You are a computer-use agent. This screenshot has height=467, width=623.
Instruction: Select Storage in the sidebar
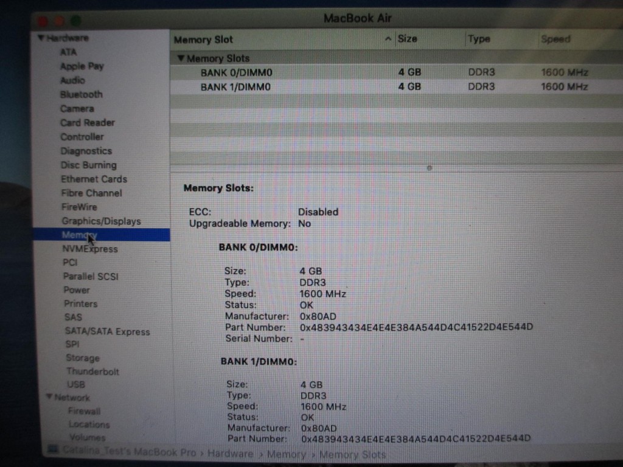[83, 358]
